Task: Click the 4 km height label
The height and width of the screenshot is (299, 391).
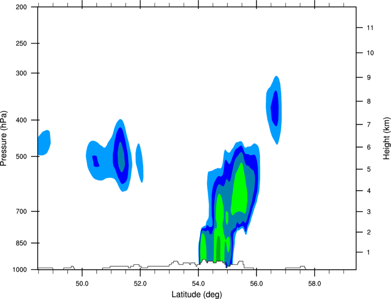Action: 369,191
